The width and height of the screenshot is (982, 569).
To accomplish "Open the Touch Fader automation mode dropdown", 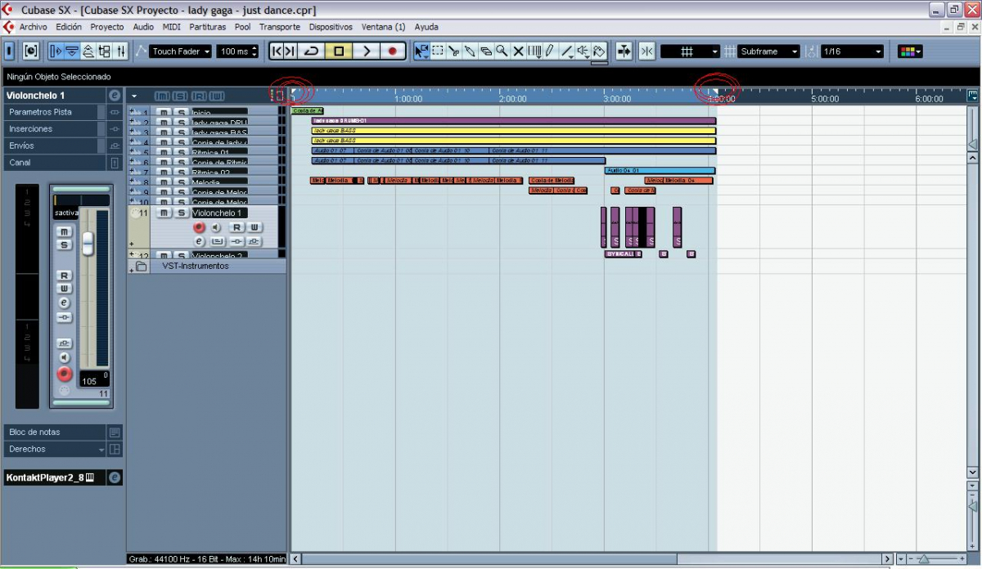I will pyautogui.click(x=181, y=51).
